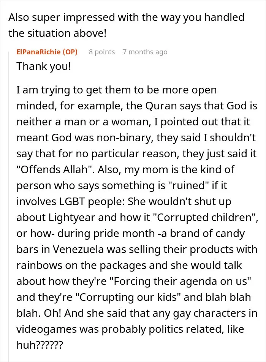The height and width of the screenshot is (362, 266).
Task: Click the quoted phrase Offends Allah
Action: (55, 170)
